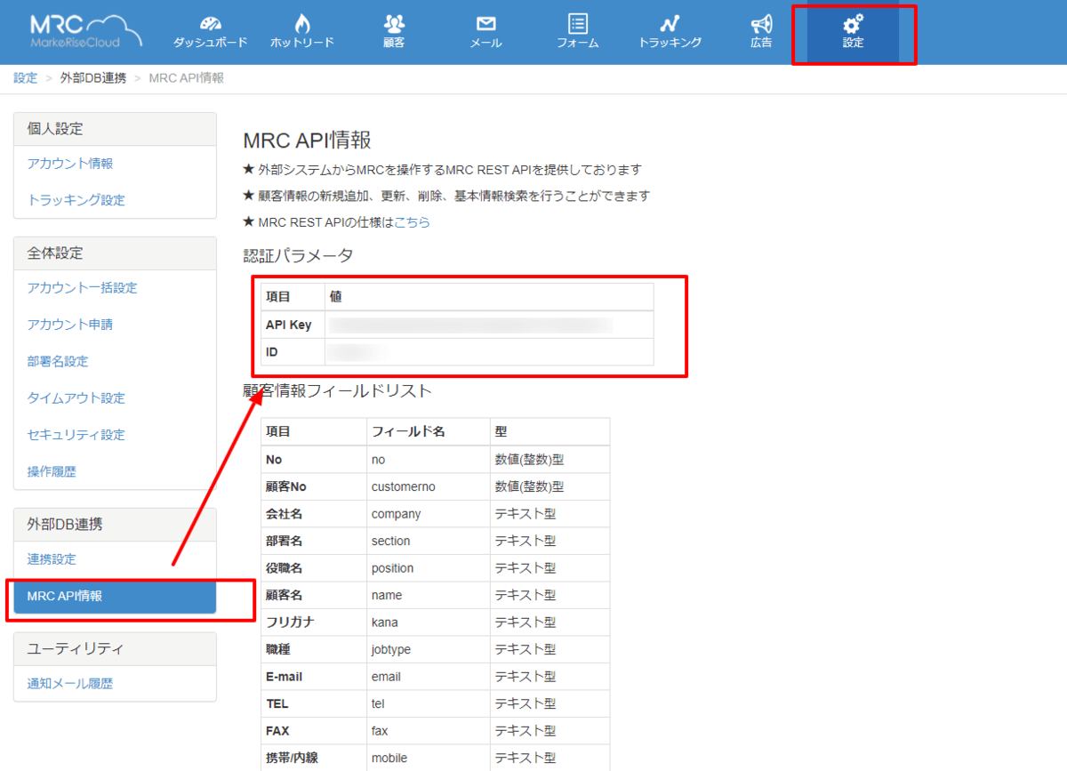Open the 設定 gears icon
The height and width of the screenshot is (771, 1067).
click(x=853, y=24)
